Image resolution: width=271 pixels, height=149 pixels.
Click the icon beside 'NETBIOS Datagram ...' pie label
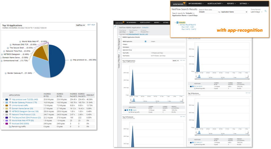[2, 54]
